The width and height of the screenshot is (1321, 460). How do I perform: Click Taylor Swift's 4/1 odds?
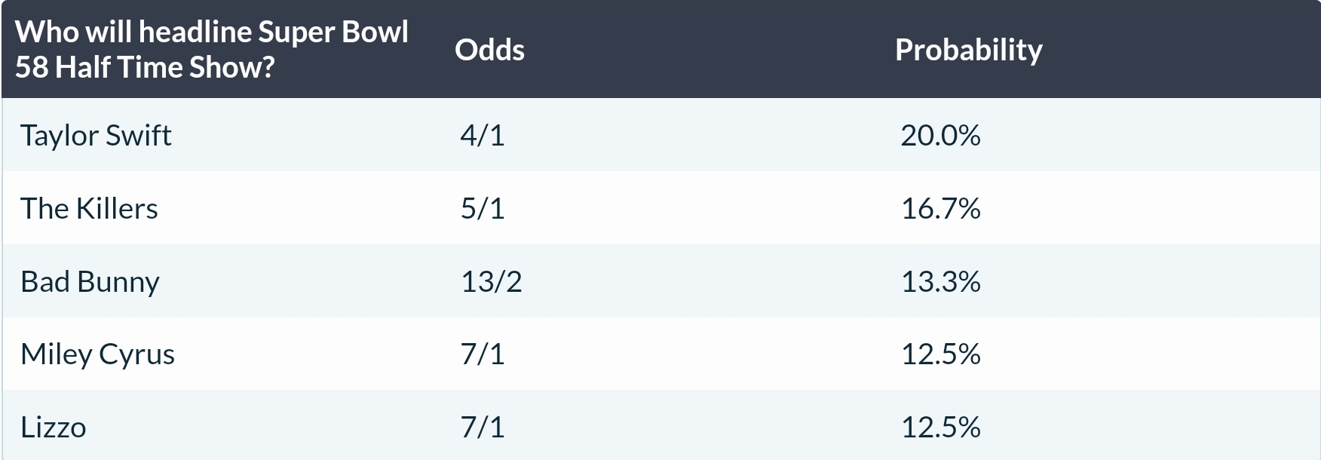[x=483, y=135]
